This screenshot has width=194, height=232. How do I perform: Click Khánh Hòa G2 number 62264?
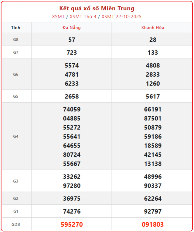coord(153,198)
